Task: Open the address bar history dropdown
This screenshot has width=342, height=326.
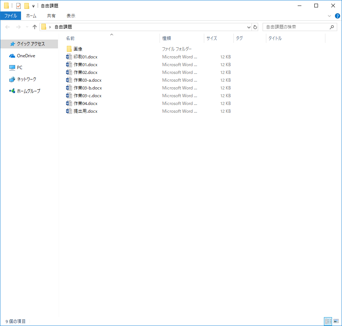Action: [249, 27]
